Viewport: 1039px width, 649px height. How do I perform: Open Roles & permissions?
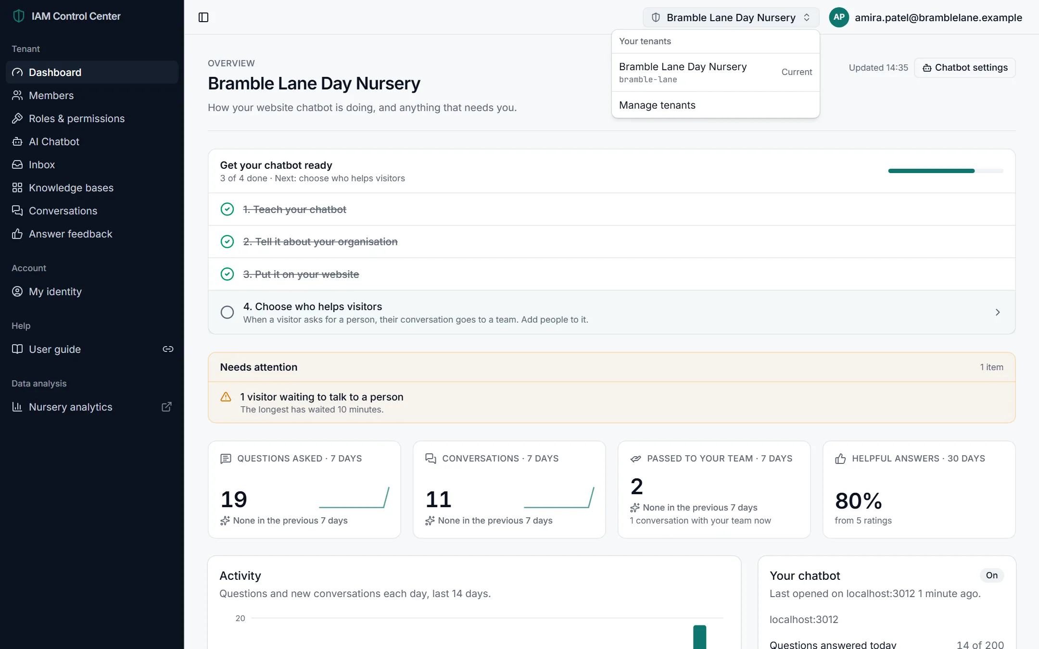click(92, 118)
